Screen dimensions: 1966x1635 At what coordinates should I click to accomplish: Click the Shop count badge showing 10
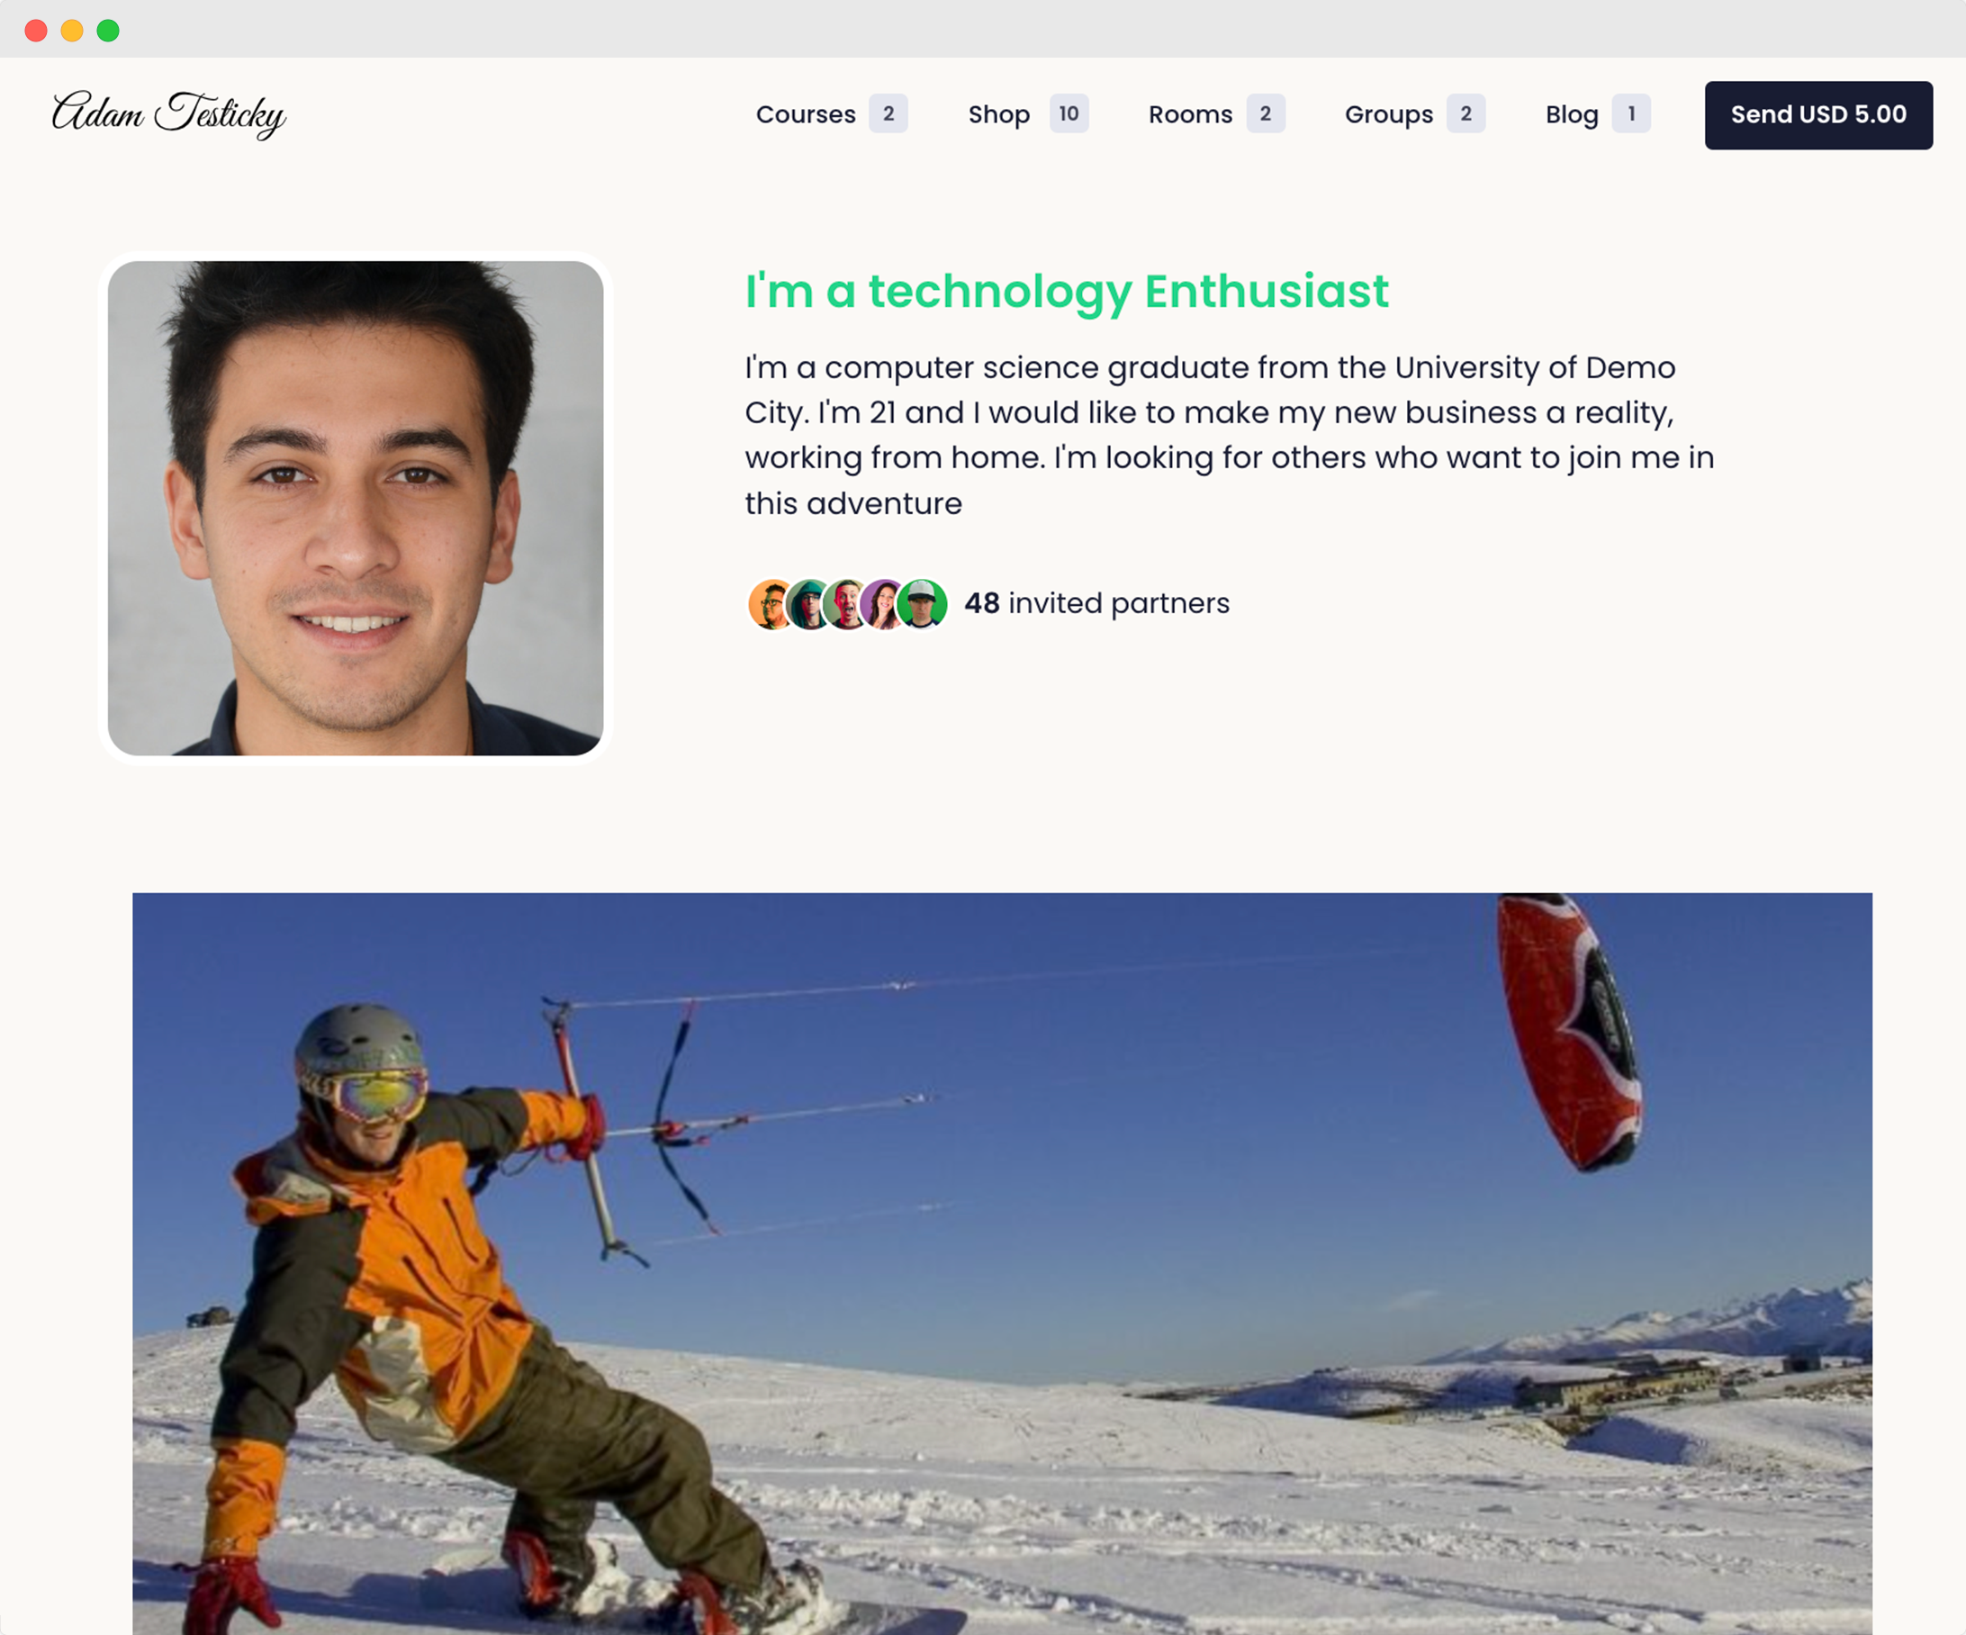(1069, 113)
